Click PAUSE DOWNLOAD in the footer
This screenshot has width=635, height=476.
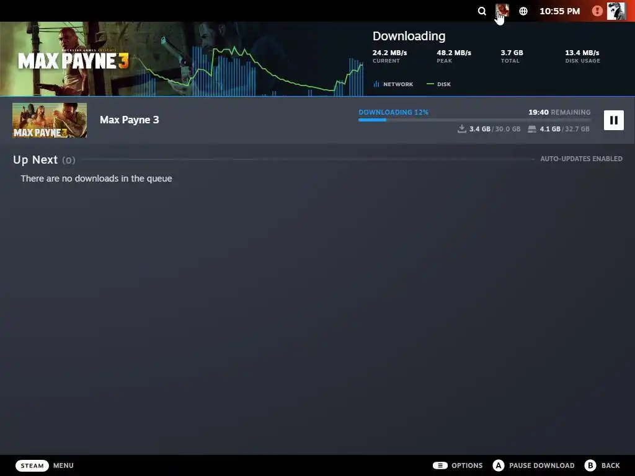(x=541, y=465)
